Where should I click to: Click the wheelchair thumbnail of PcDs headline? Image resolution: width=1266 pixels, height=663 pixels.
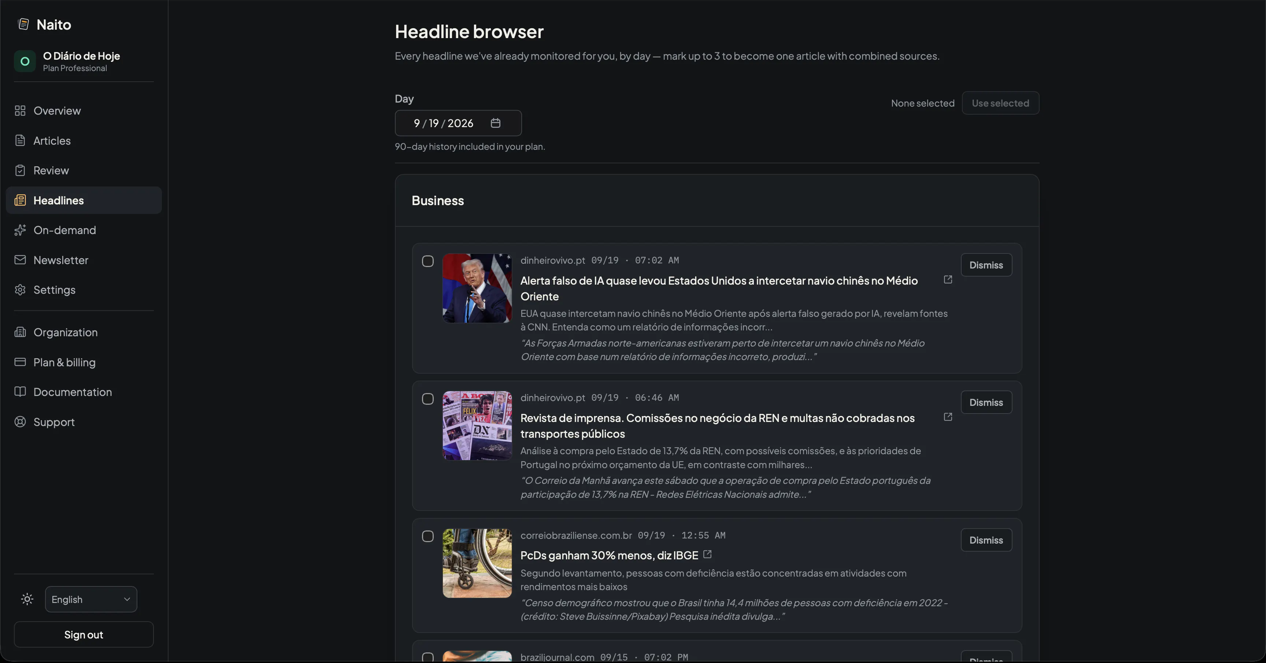(x=477, y=563)
